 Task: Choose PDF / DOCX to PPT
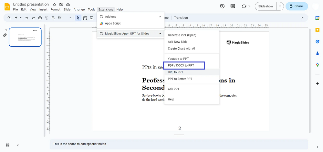(192, 65)
